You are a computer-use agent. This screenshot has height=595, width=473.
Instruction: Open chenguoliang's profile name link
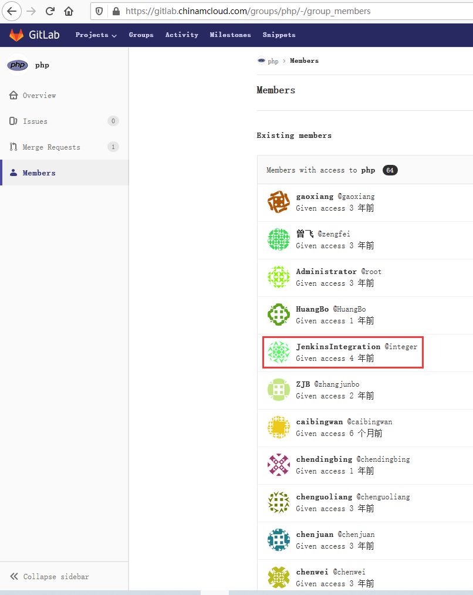324,497
